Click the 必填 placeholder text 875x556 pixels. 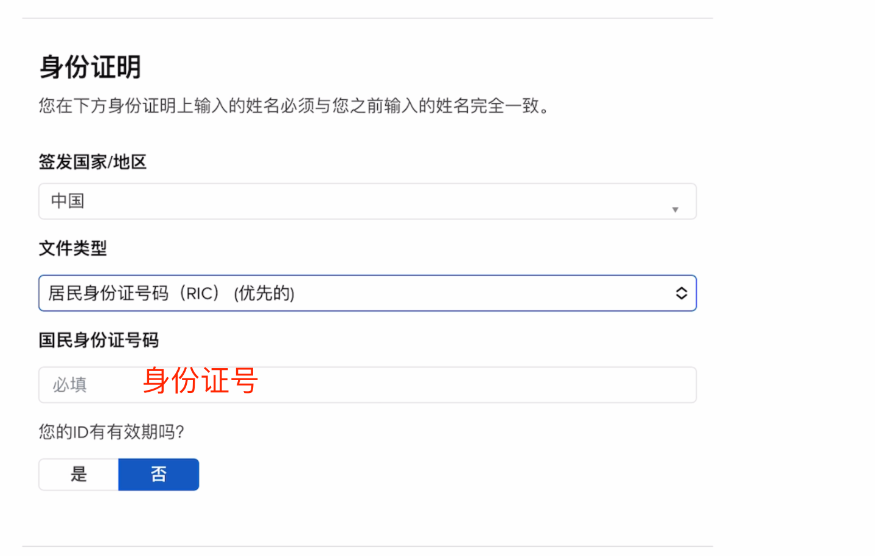[x=69, y=384]
